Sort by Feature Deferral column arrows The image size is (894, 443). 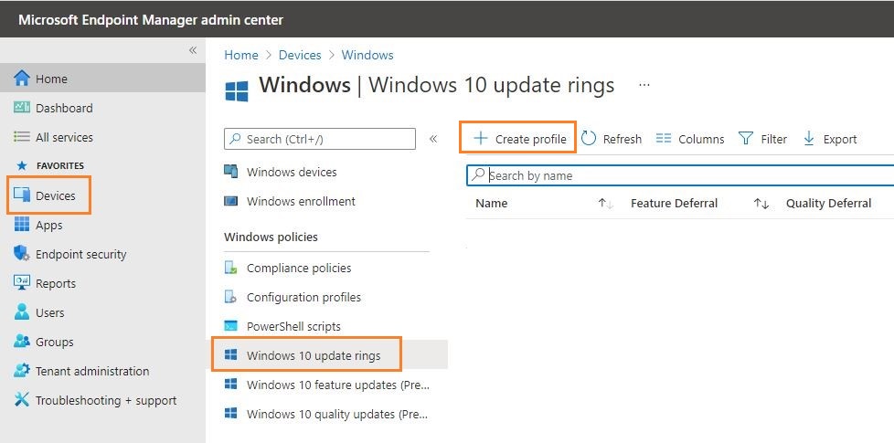pyautogui.click(x=761, y=204)
